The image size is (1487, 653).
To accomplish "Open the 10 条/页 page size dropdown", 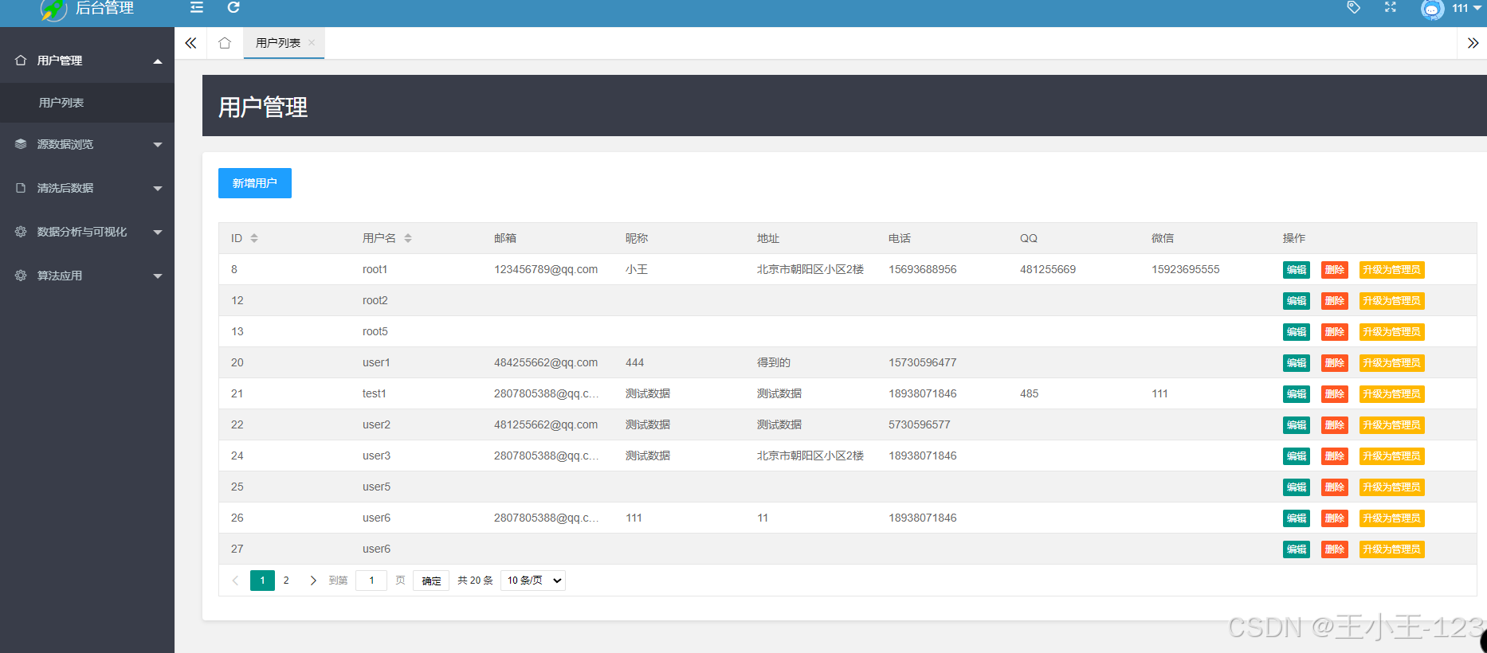I will click(533, 581).
